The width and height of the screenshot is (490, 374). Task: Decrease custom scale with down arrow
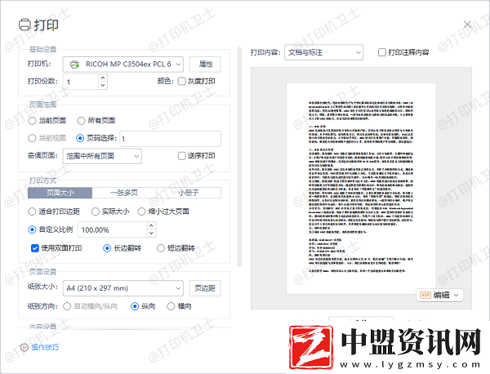point(152,234)
